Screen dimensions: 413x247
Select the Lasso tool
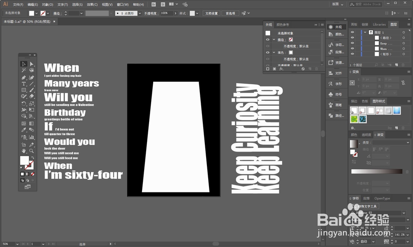(x=32, y=70)
